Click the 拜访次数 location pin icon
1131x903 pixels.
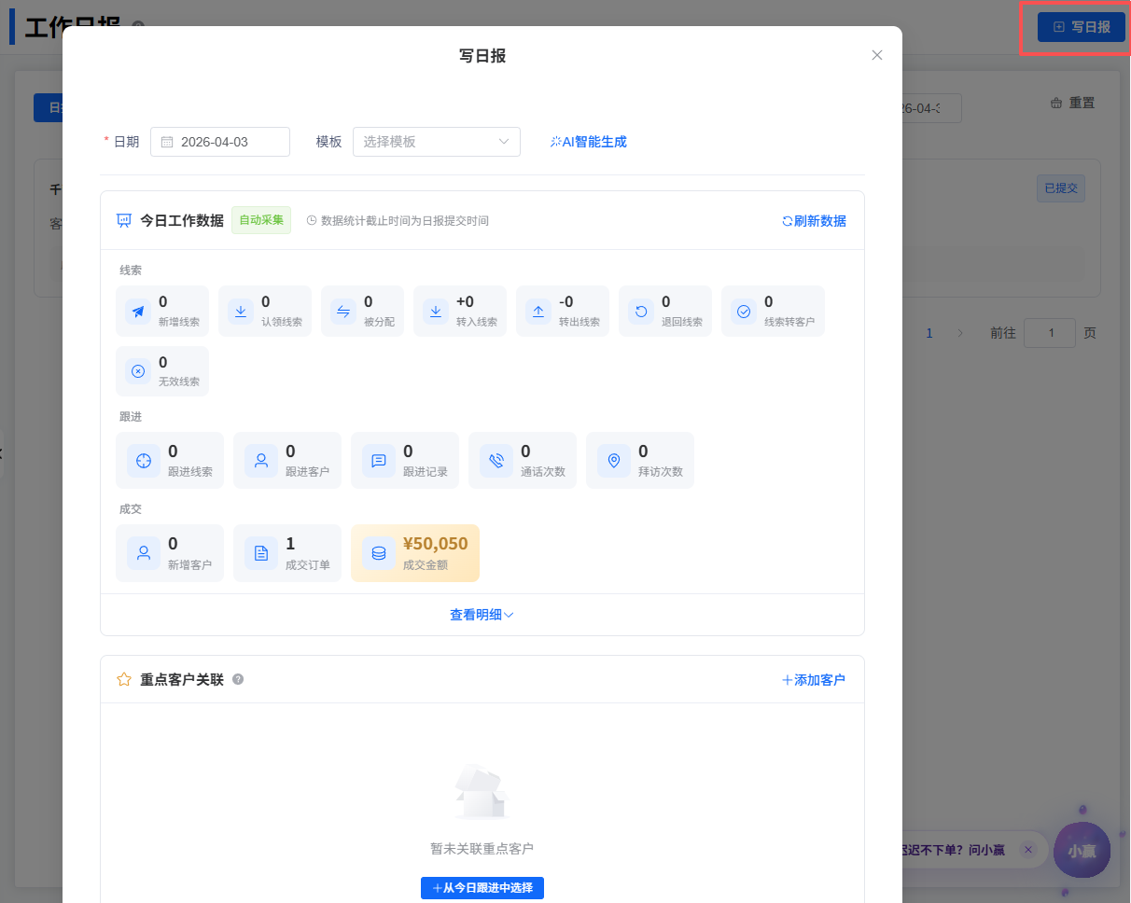(614, 460)
